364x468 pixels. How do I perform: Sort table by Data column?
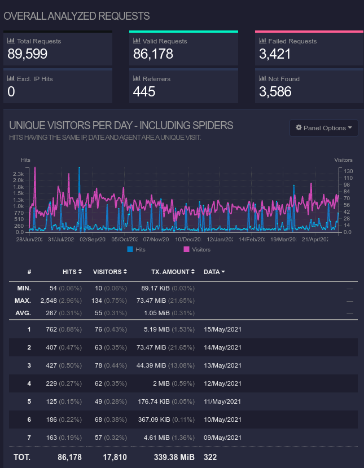(x=214, y=272)
